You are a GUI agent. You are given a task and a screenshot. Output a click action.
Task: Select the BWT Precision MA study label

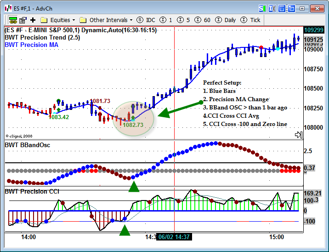pos(31,45)
